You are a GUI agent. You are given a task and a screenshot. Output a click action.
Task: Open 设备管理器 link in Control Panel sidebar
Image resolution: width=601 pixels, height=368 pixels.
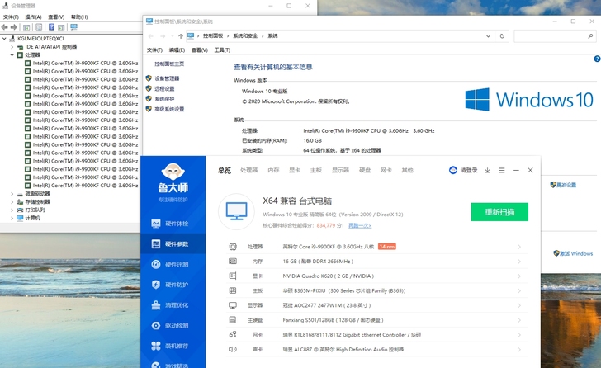(167, 78)
